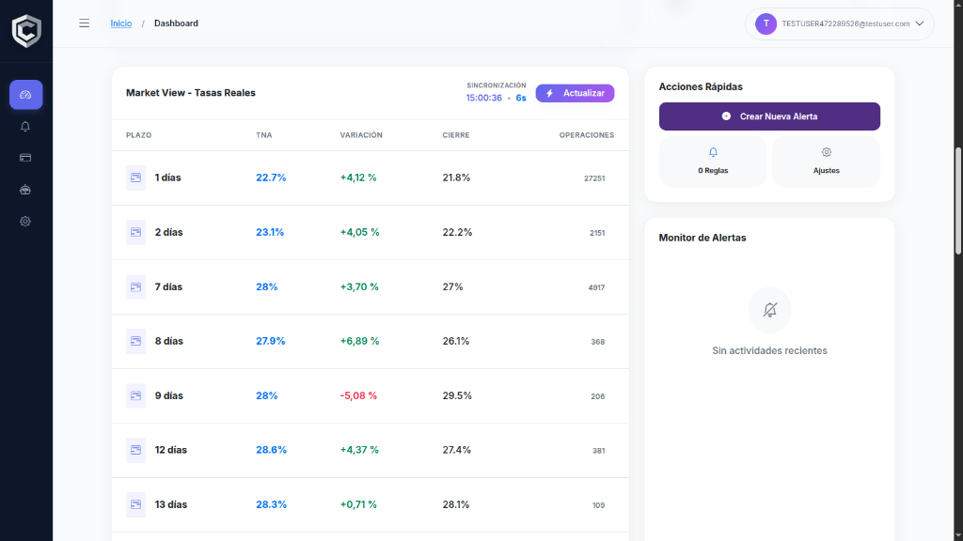963x541 pixels.
Task: Click the Variación column header
Action: pyautogui.click(x=361, y=135)
